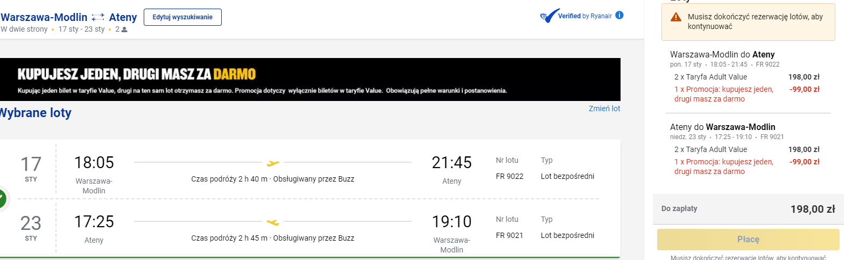This screenshot has height=260, width=845.
Task: Click the 19:10 arrival time
Action: click(451, 221)
